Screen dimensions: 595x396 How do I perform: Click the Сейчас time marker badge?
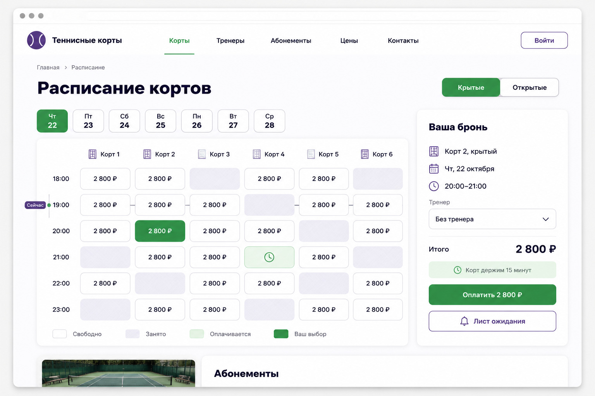pyautogui.click(x=35, y=205)
